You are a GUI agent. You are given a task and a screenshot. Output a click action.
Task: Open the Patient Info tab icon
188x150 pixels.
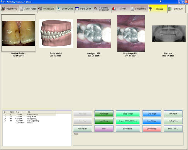(x=3, y=9)
